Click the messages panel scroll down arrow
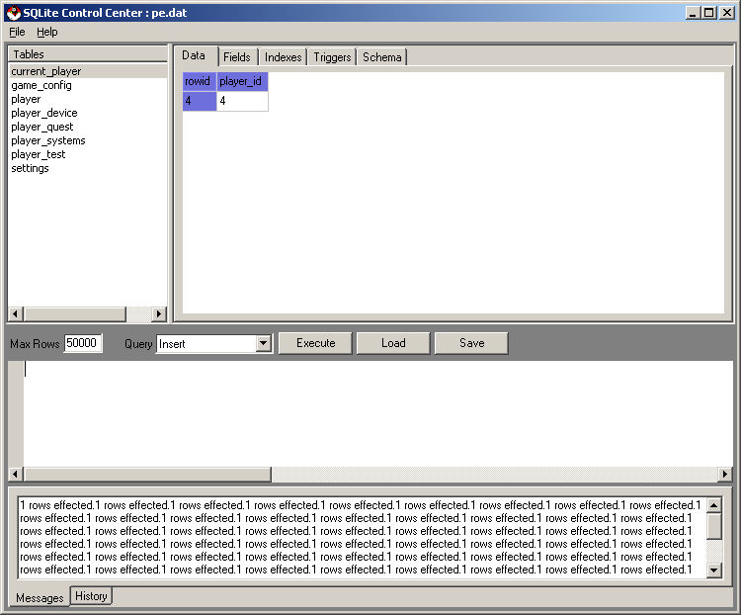 (x=714, y=571)
